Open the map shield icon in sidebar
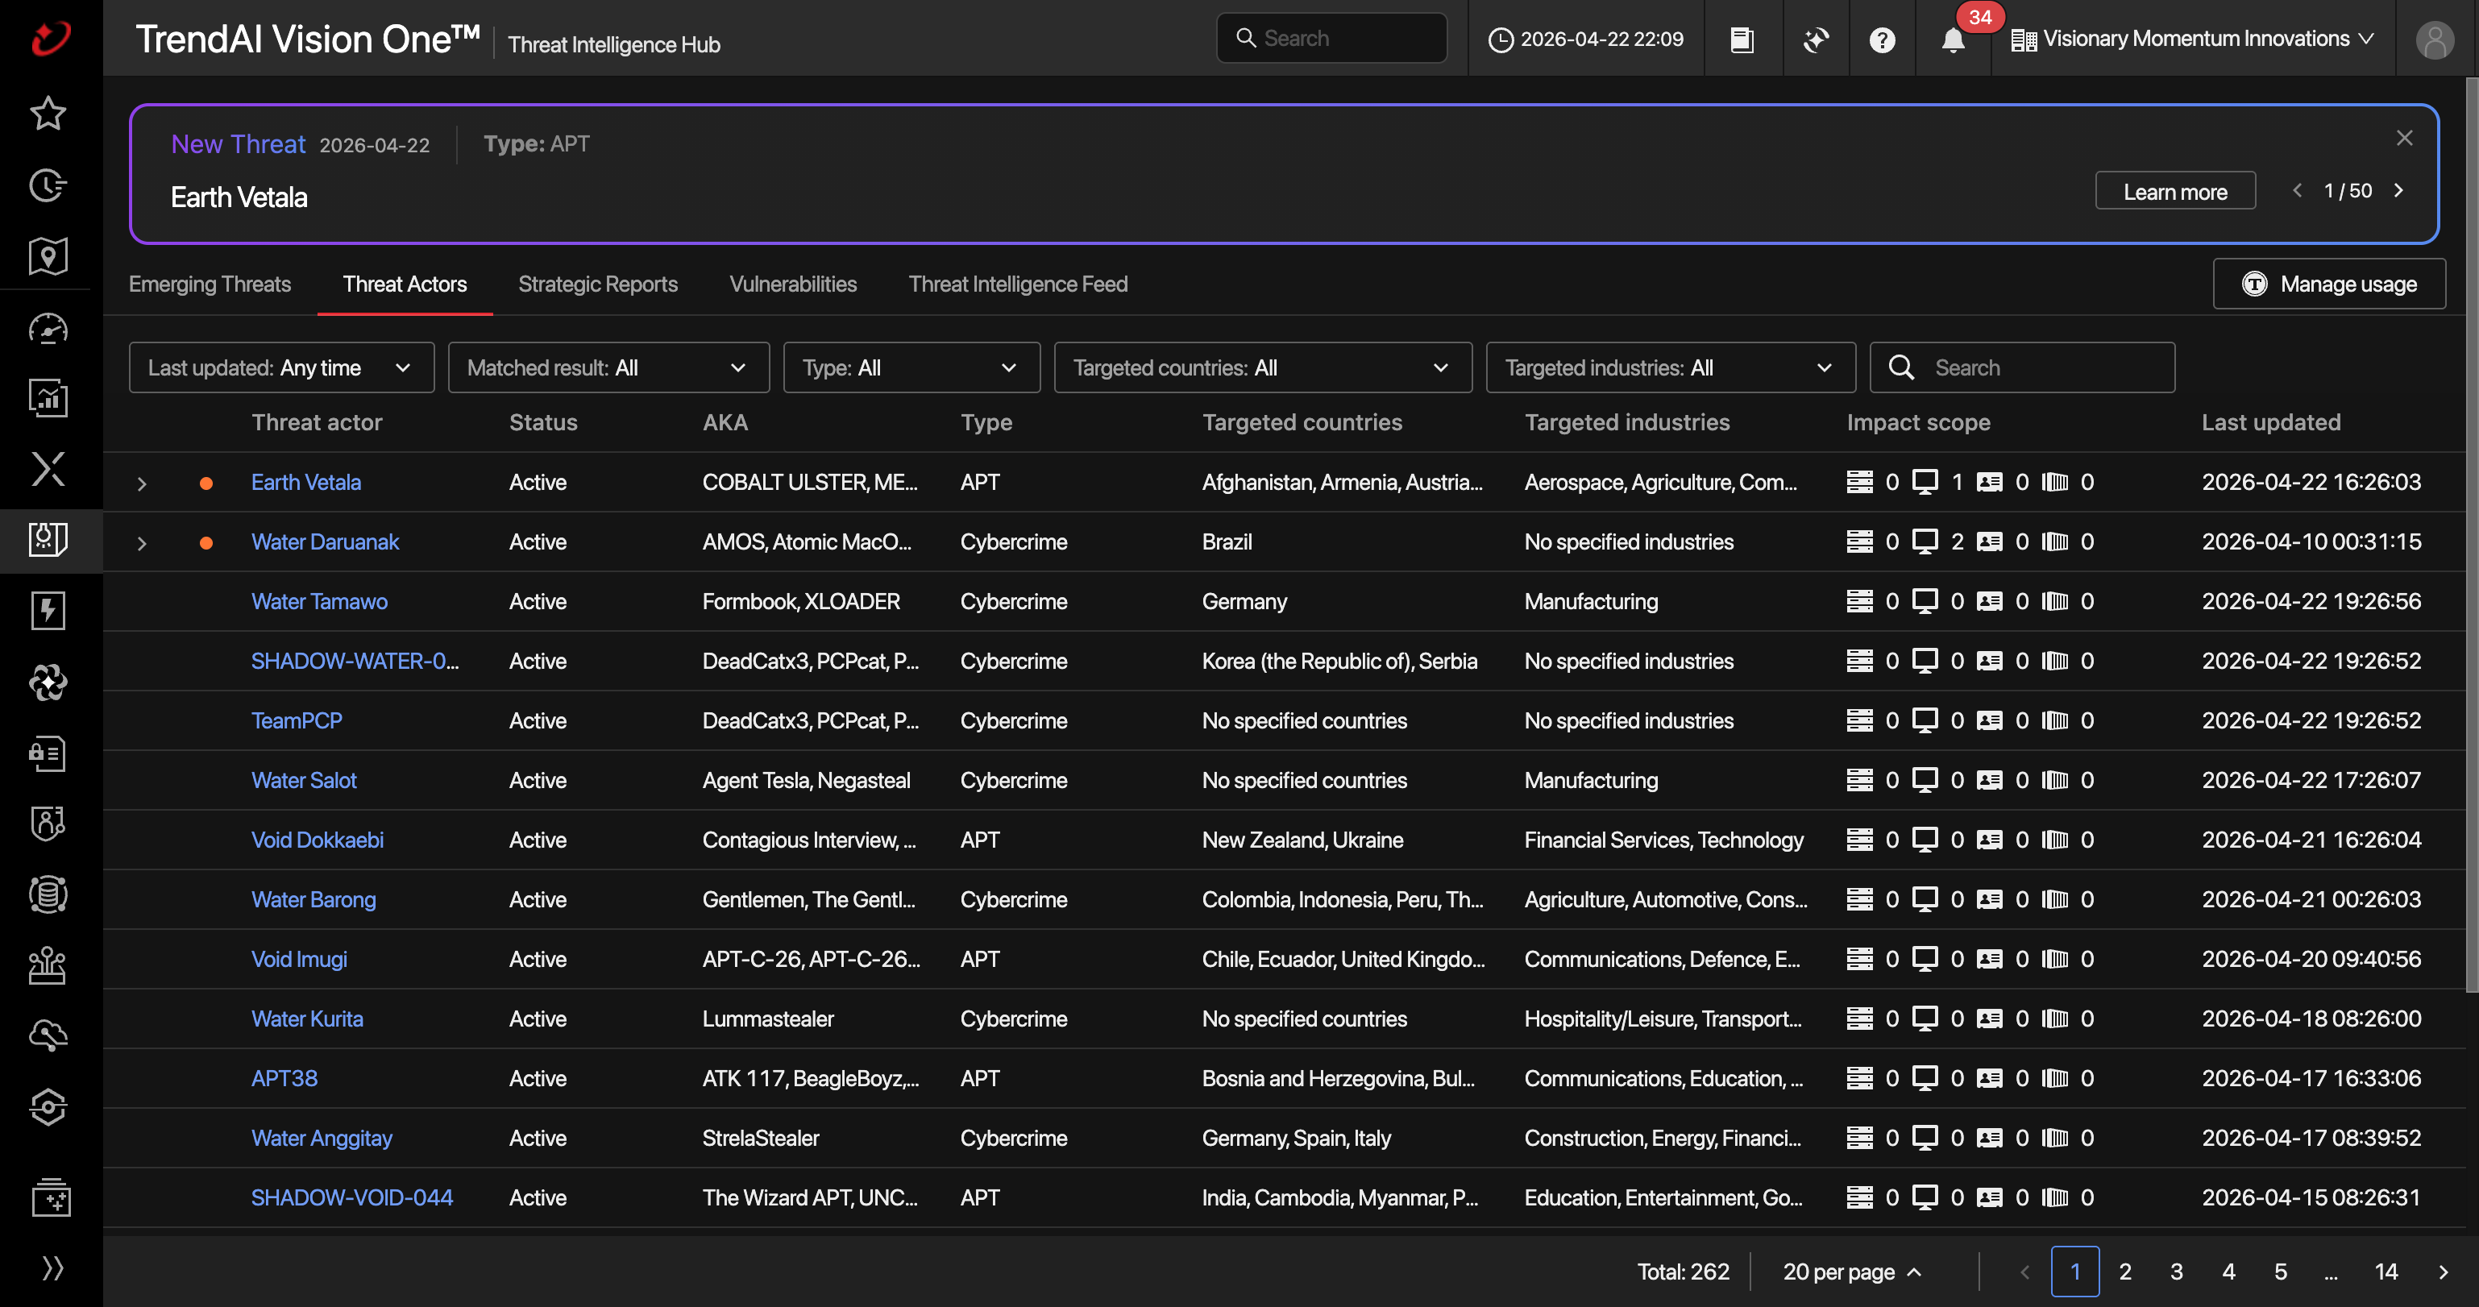Image resolution: width=2479 pixels, height=1307 pixels. (48, 256)
